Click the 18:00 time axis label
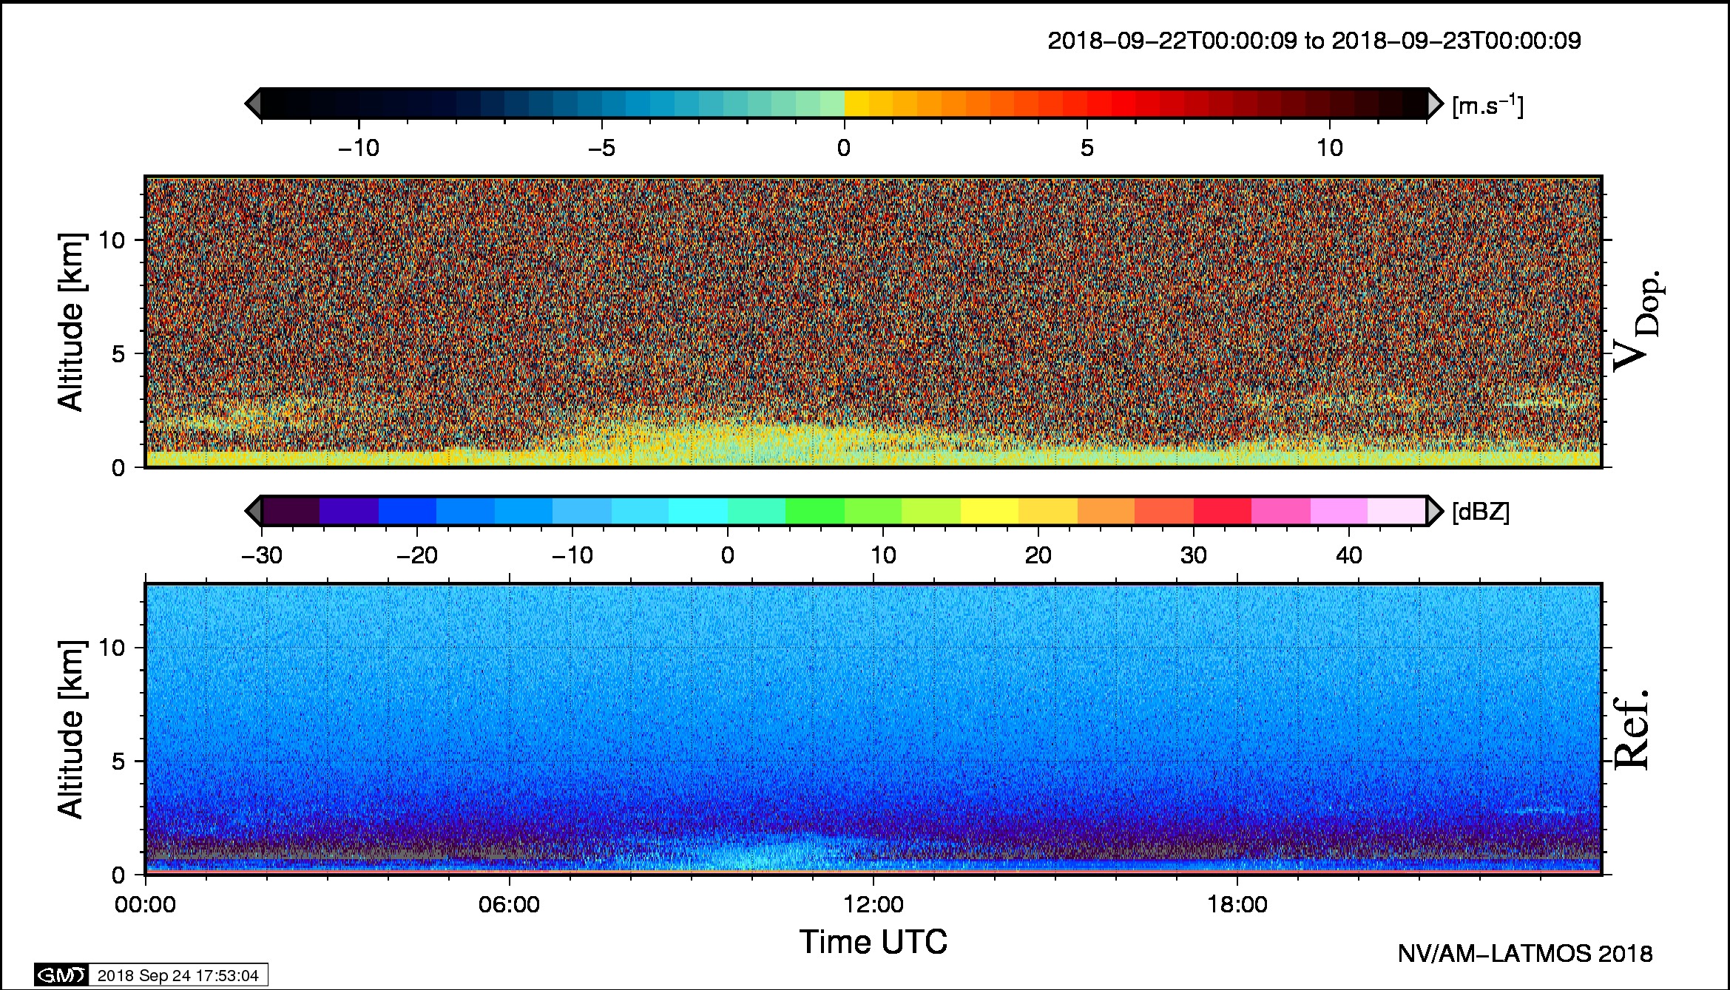Image resolution: width=1730 pixels, height=990 pixels. pyautogui.click(x=1237, y=904)
